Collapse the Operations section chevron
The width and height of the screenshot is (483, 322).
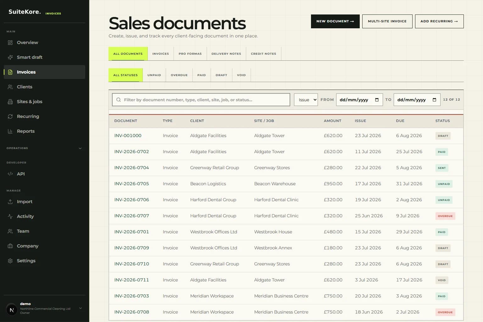[80, 148]
